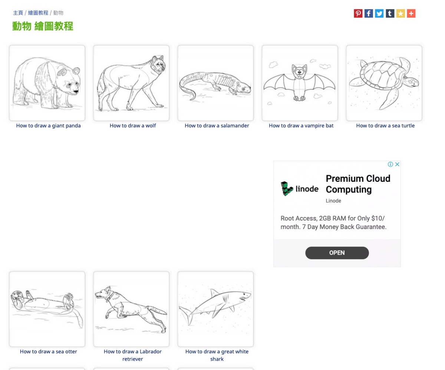
Task: Close the Linode advertisement
Action: click(x=397, y=164)
